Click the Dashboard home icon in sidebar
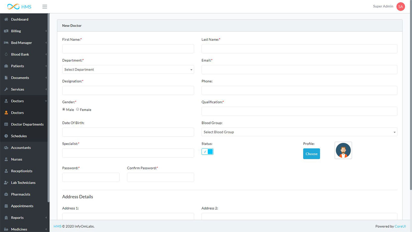 6,19
